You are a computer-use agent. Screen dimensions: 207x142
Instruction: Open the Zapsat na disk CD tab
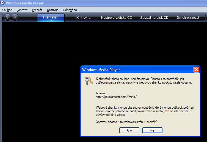[x=154, y=18]
